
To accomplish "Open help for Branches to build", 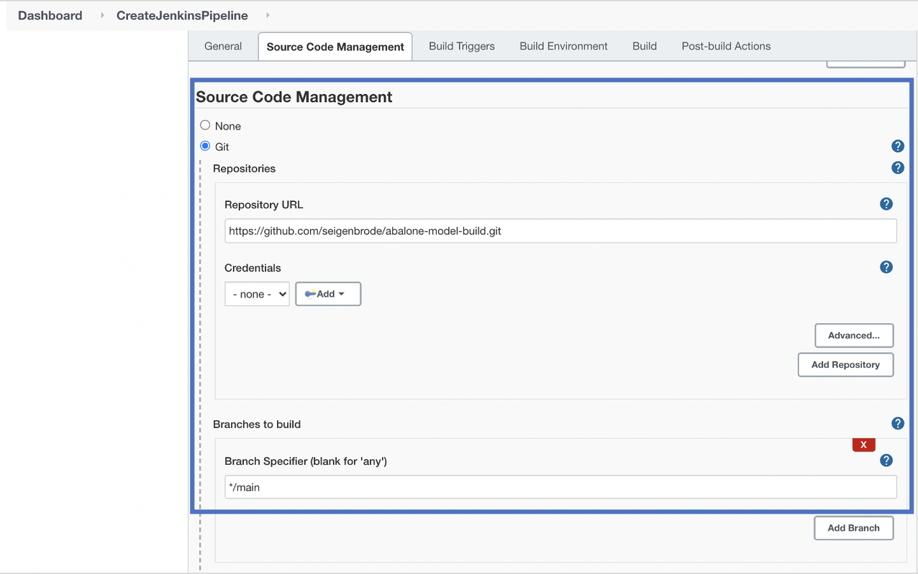I will 897,423.
